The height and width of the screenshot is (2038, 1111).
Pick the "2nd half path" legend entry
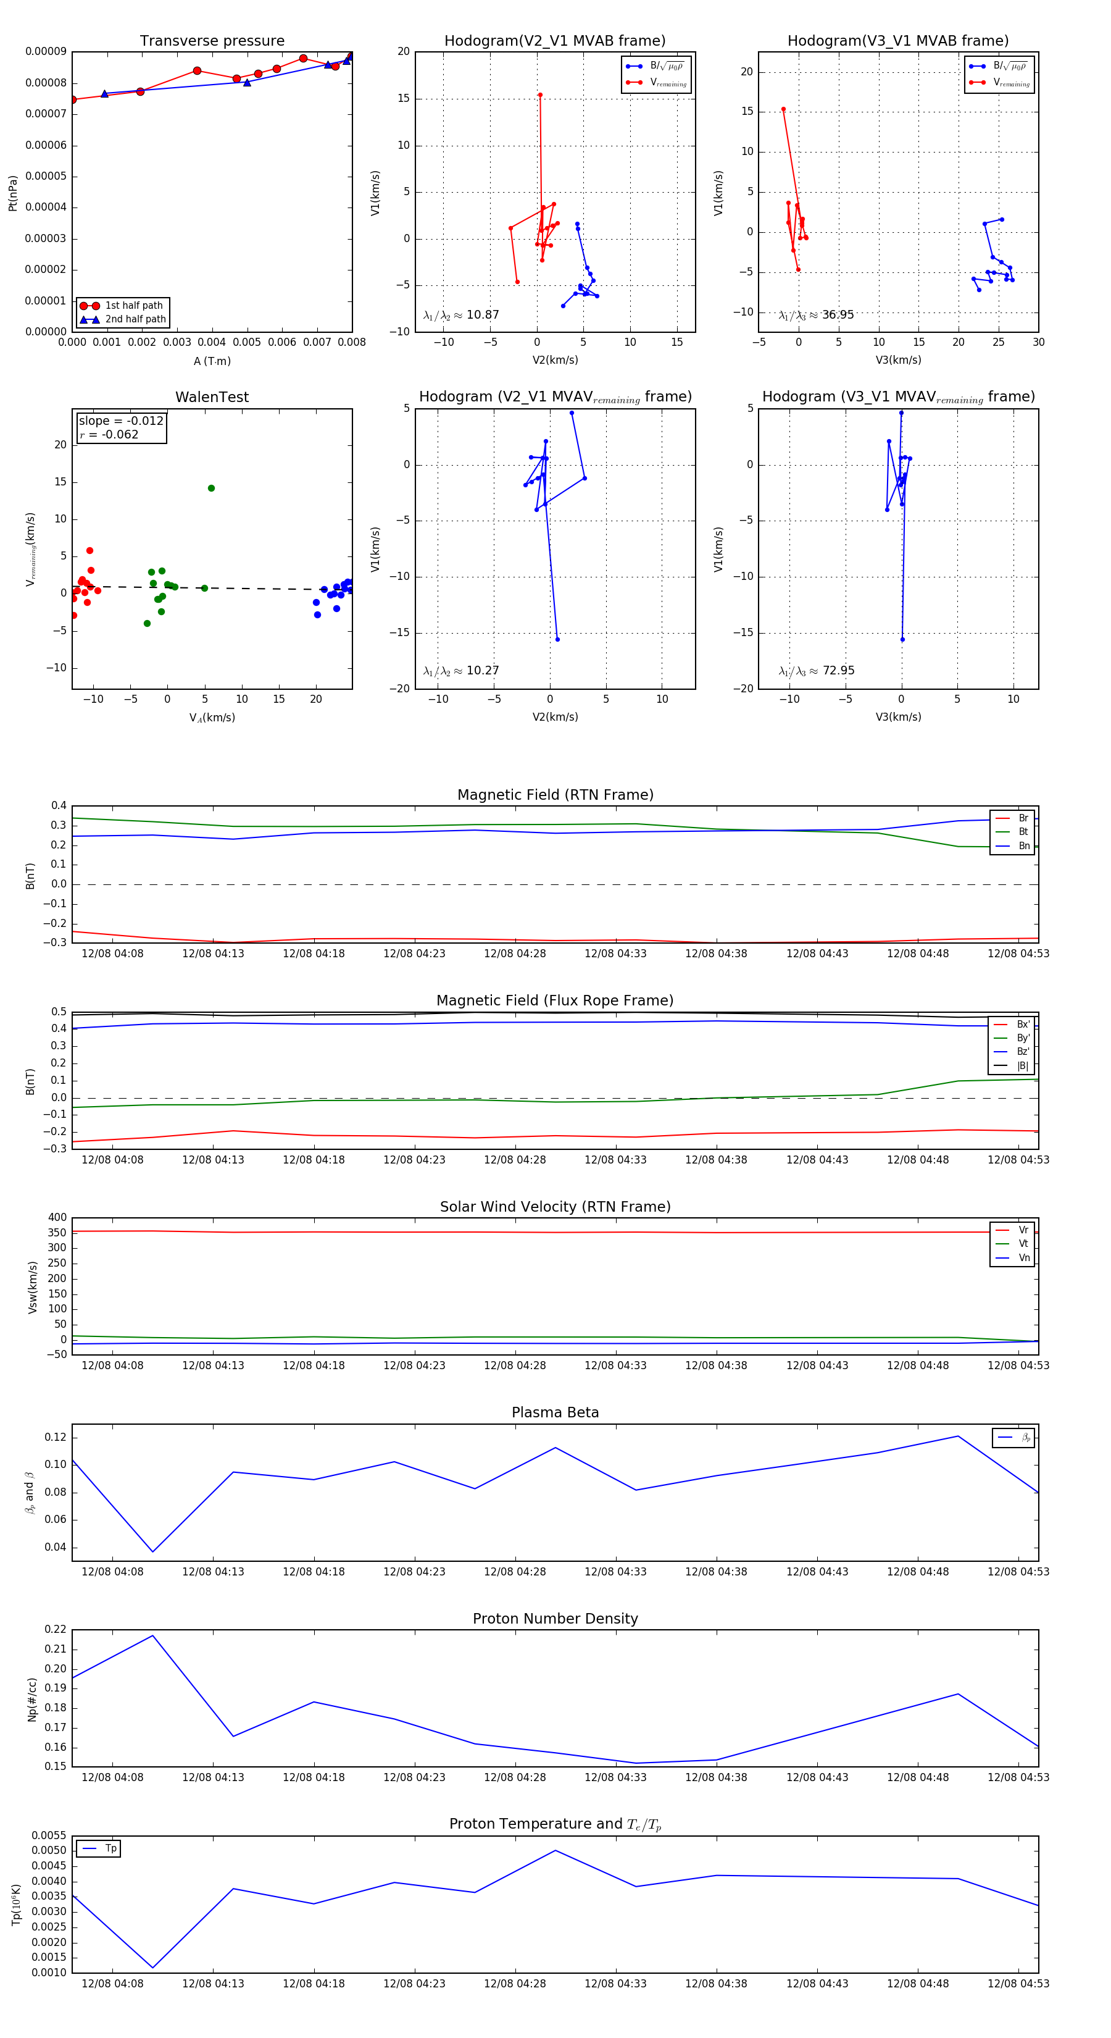(x=123, y=320)
